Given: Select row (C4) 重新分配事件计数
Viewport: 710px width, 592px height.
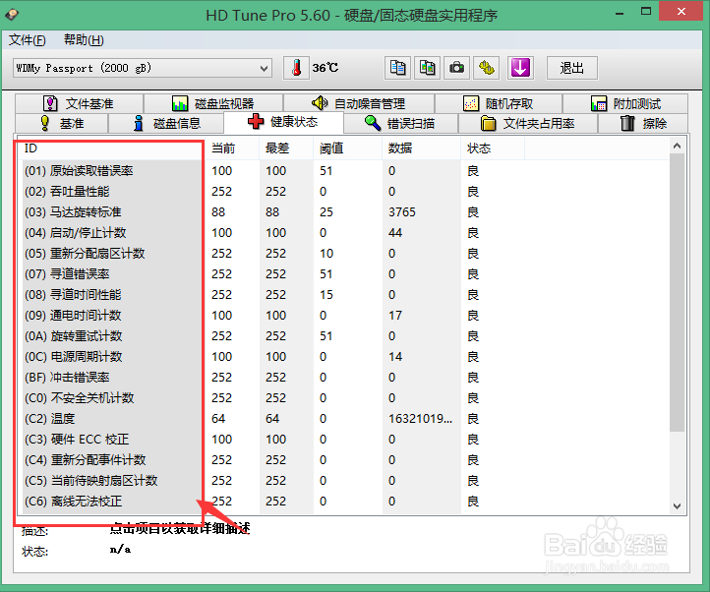Looking at the screenshot, I should coord(343,460).
